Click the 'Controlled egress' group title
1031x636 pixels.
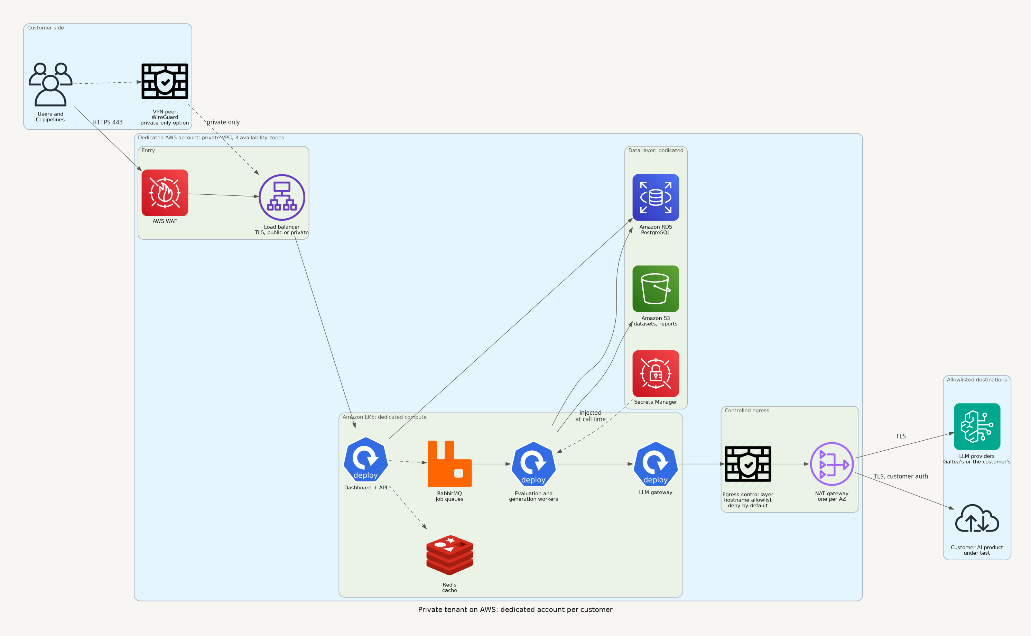tap(747, 411)
